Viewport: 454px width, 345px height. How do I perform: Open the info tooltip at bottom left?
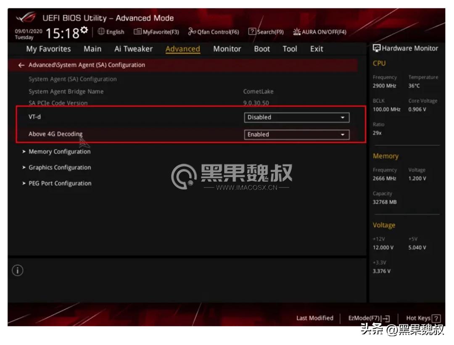[x=17, y=271]
